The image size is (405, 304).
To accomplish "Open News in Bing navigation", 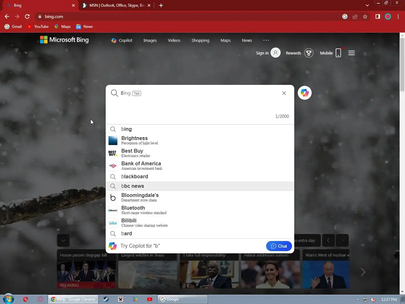I will click(x=247, y=40).
